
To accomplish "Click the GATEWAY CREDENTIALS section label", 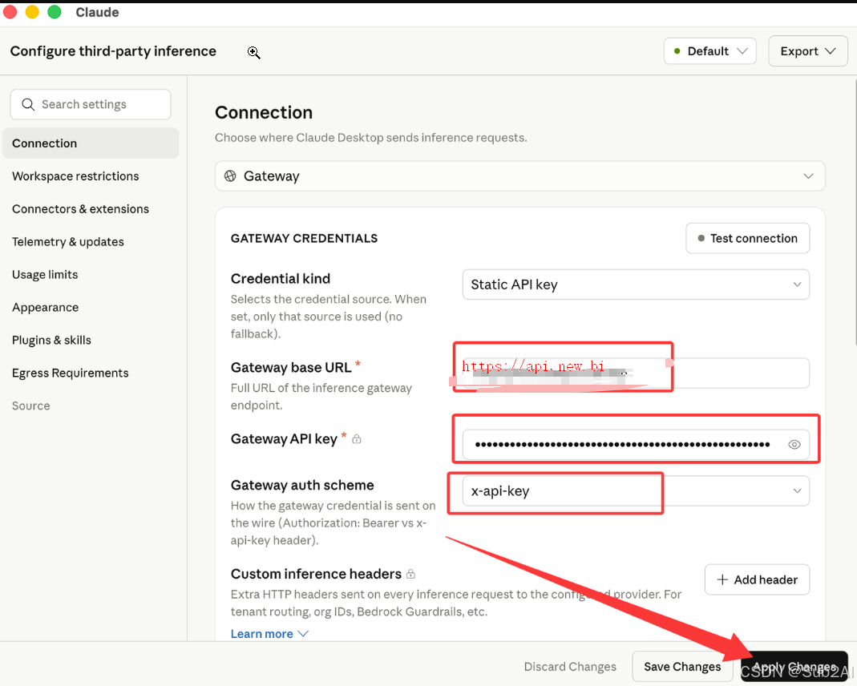I will click(x=304, y=238).
